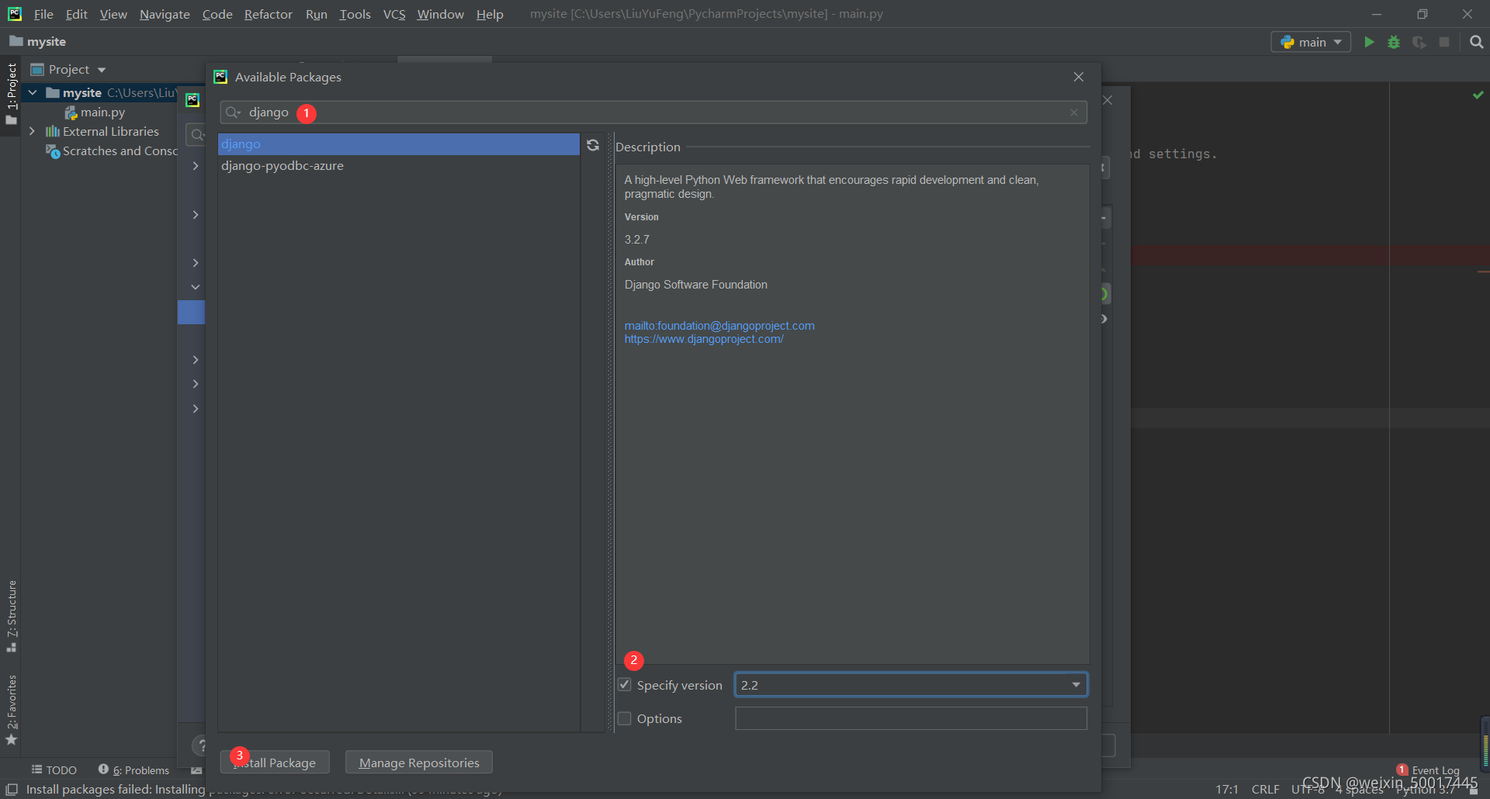Click Manage Repositories button
The width and height of the screenshot is (1490, 799).
[419, 763]
